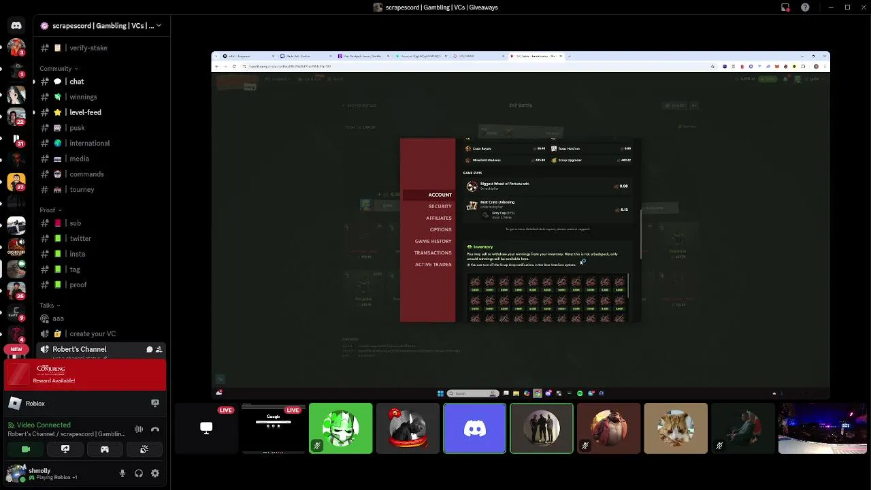Open Discord Help question mark icon
This screenshot has height=490, width=871.
pos(806,7)
